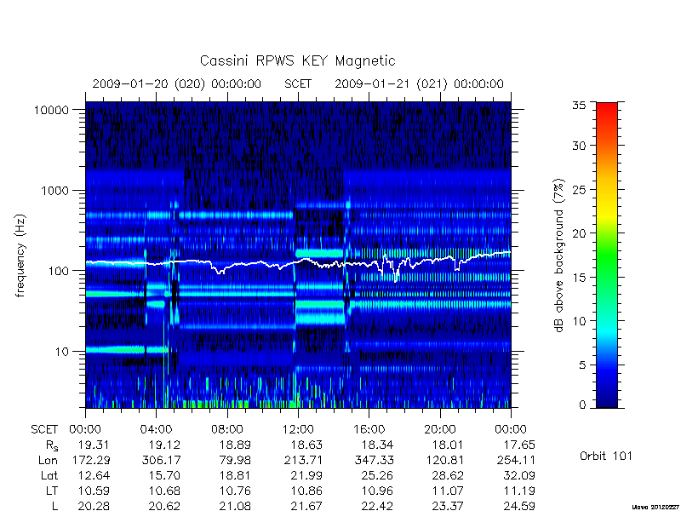Click the '30' colorbar tick label

click(579, 146)
